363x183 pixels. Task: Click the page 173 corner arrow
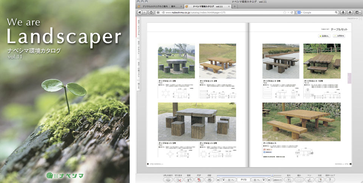[350, 164]
